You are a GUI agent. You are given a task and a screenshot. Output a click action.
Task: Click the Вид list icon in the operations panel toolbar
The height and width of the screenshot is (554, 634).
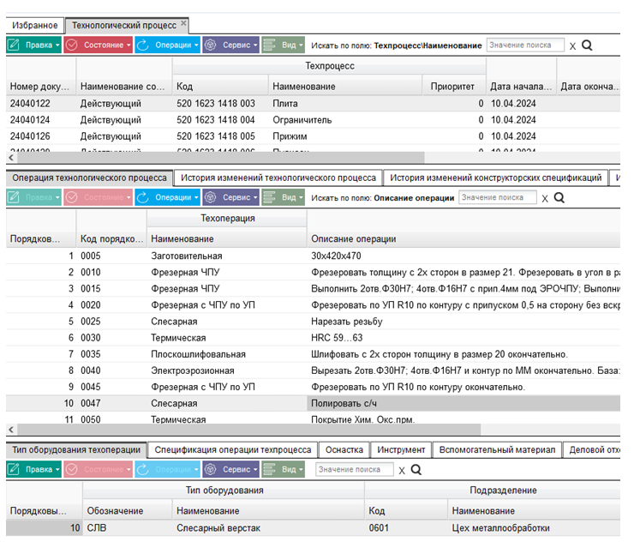[x=269, y=197]
